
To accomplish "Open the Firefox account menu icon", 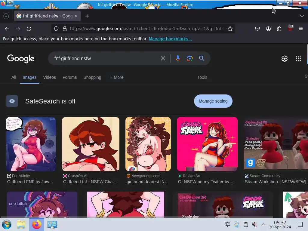I will tap(268, 29).
